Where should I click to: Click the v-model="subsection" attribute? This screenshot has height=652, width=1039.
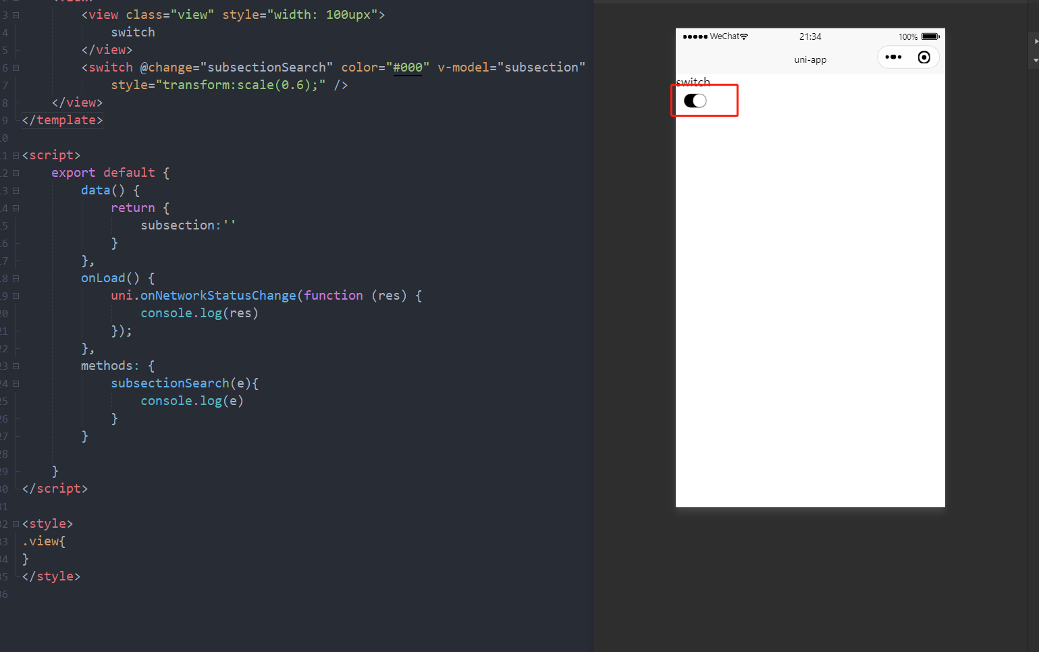[x=511, y=67]
